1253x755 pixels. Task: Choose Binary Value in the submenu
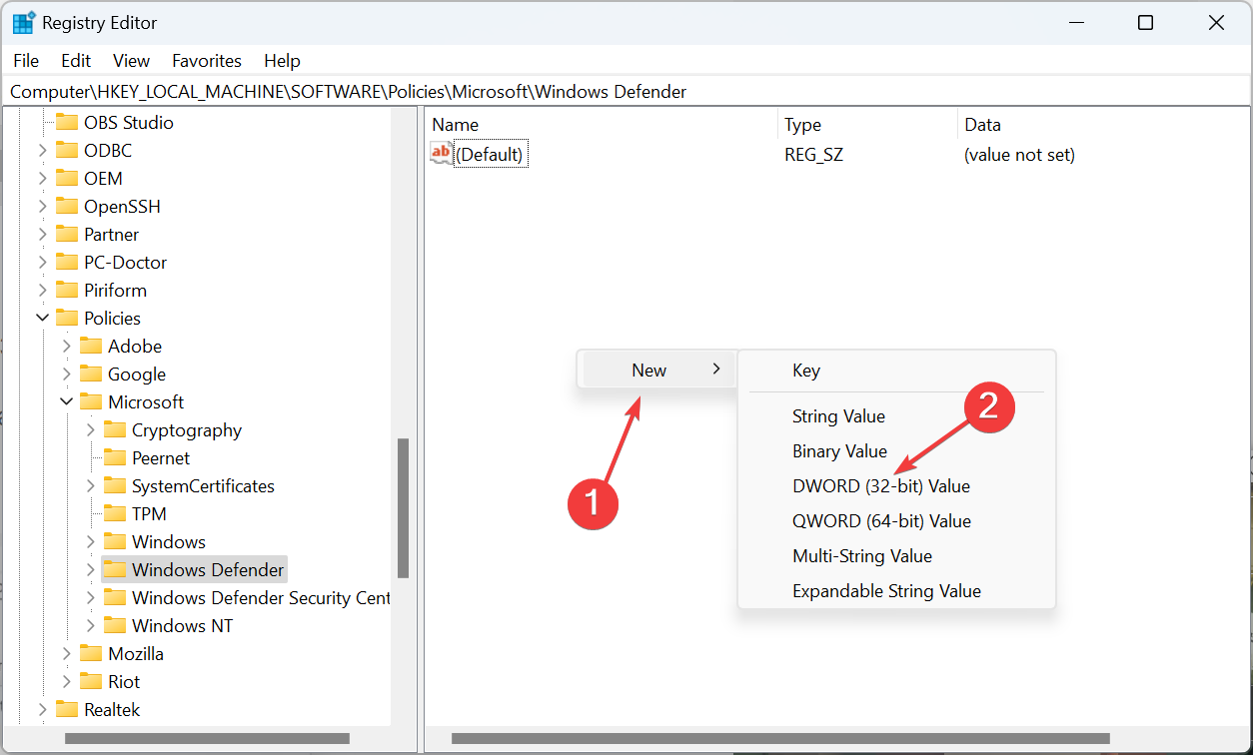(x=839, y=451)
